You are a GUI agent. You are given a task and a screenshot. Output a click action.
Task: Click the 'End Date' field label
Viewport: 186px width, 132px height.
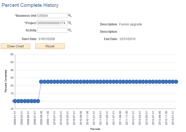[111, 39]
